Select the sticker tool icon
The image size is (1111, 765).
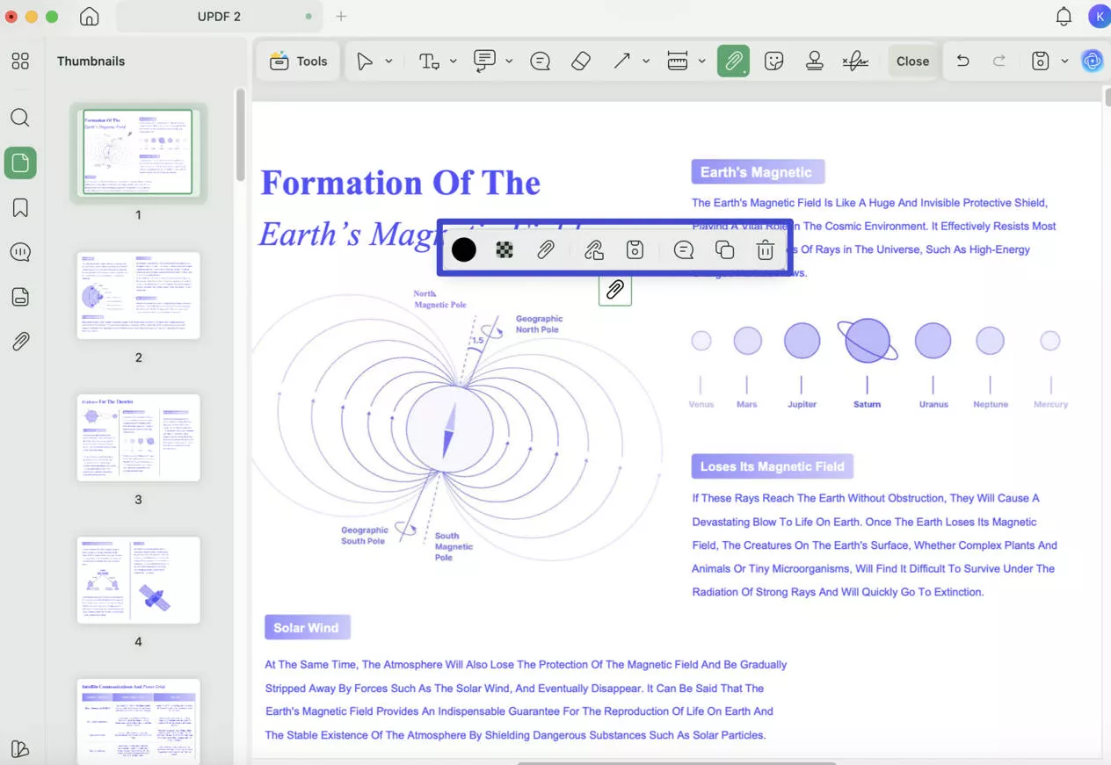point(773,61)
